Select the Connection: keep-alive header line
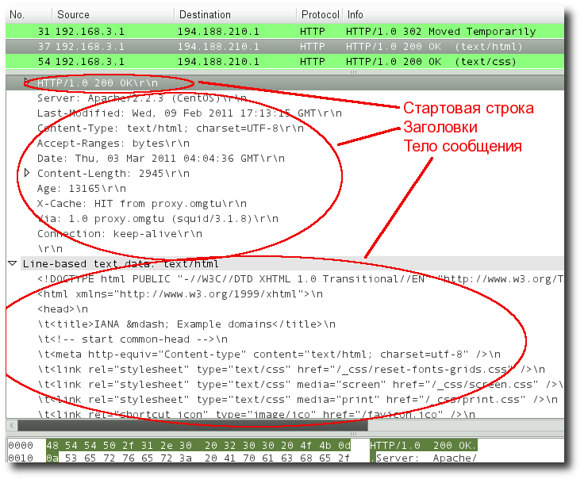The image size is (588, 483). coord(120,233)
